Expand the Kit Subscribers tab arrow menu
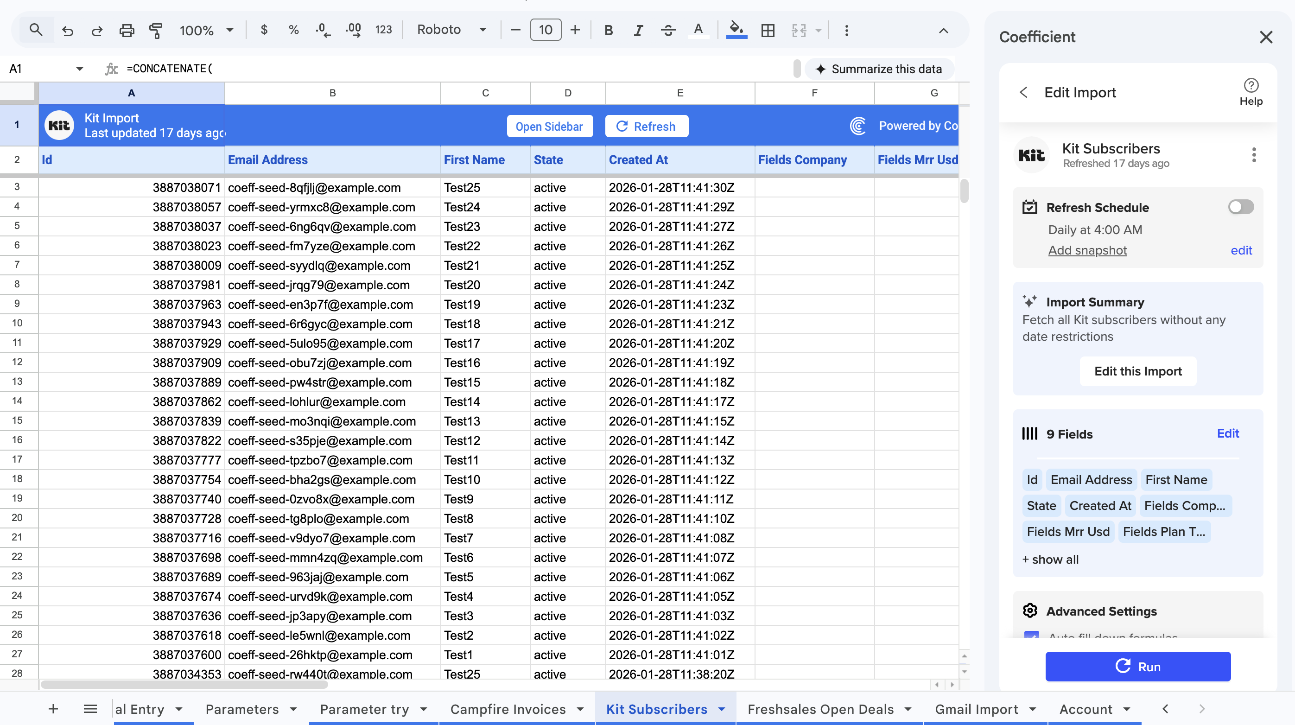Image resolution: width=1295 pixels, height=725 pixels. [x=722, y=709]
